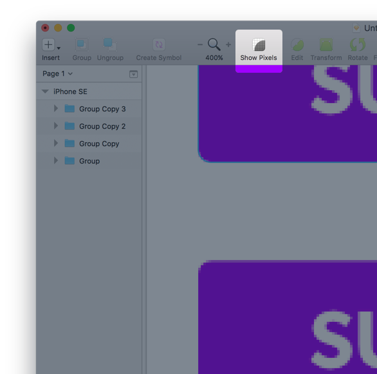
Task: Toggle the Show Pixels button
Action: point(259,50)
